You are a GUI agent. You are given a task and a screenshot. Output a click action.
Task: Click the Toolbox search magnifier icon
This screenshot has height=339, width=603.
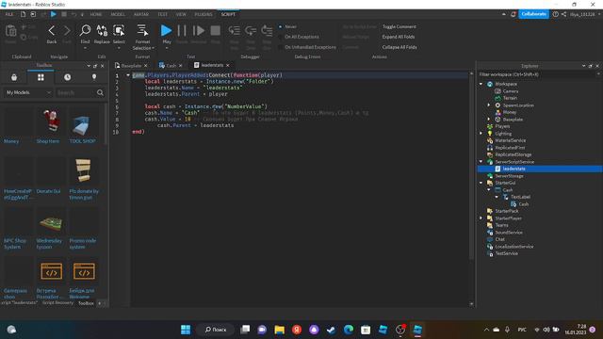tap(100, 92)
